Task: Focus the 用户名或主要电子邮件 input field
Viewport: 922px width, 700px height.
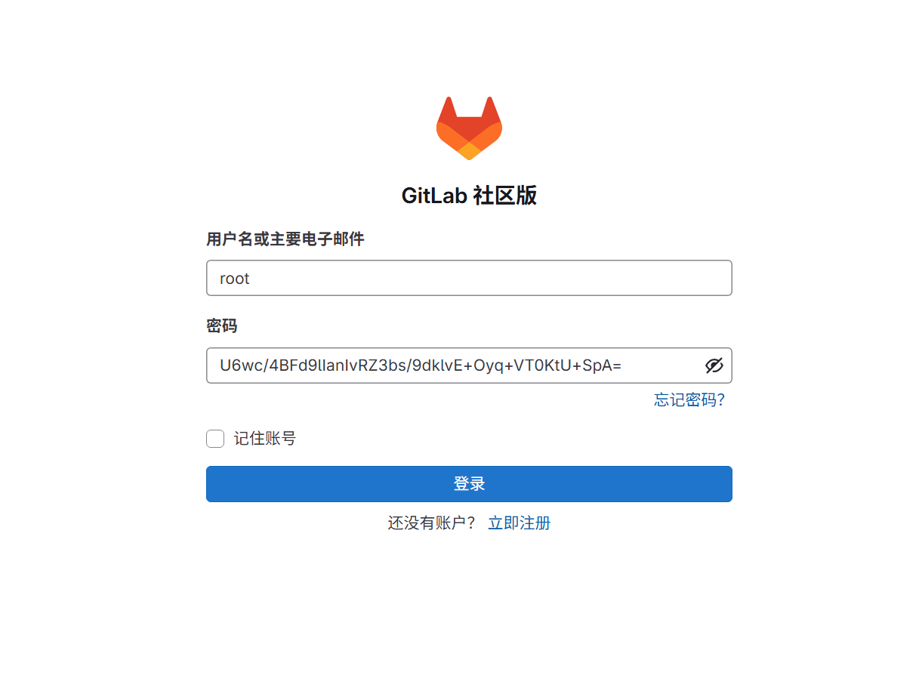Action: pyautogui.click(x=469, y=278)
